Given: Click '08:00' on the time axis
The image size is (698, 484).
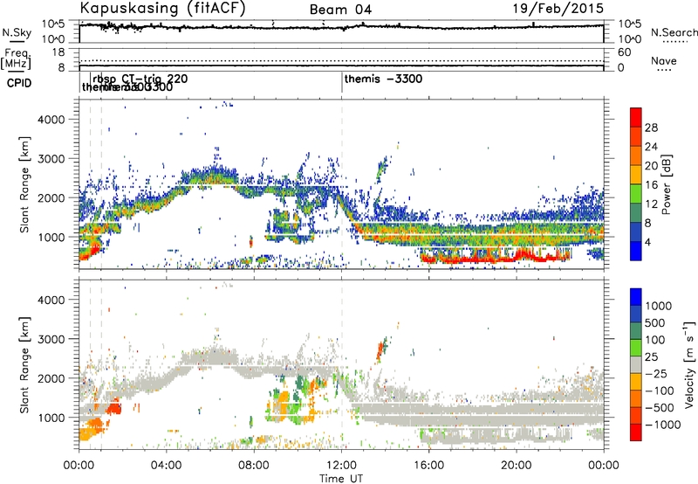Looking at the screenshot, I should pos(254,466).
